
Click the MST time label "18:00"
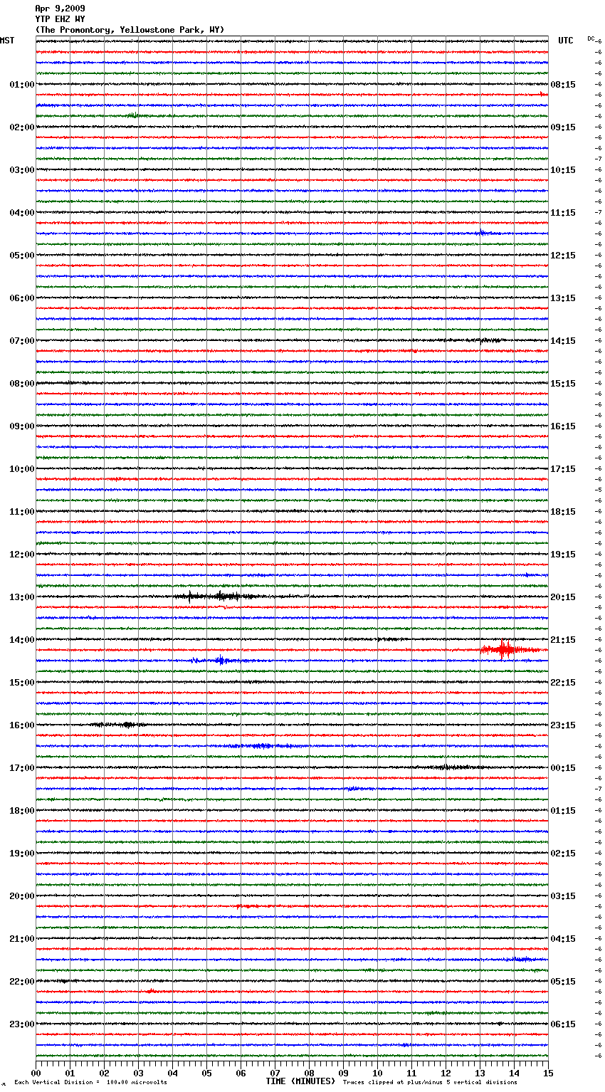point(22,811)
